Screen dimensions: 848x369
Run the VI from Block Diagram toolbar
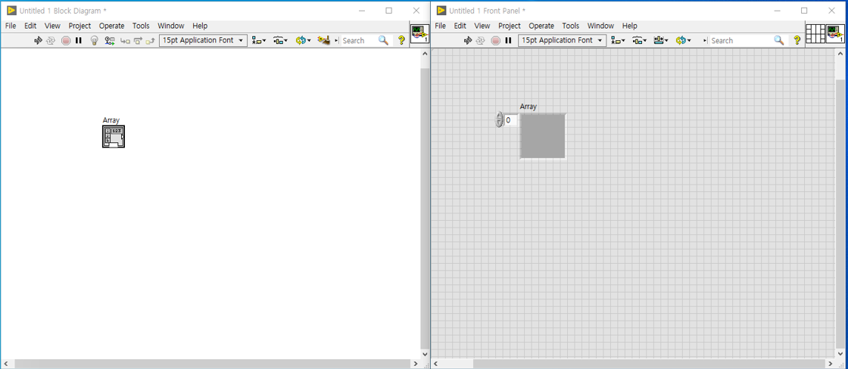(38, 41)
